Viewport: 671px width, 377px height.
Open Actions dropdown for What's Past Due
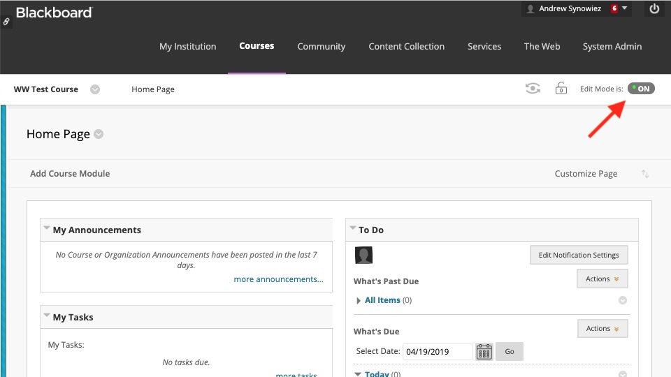click(602, 279)
